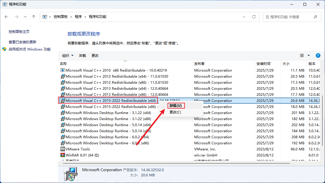Click the WinRAR 6.01 icon
The width and height of the screenshot is (325, 183).
pos(63,155)
